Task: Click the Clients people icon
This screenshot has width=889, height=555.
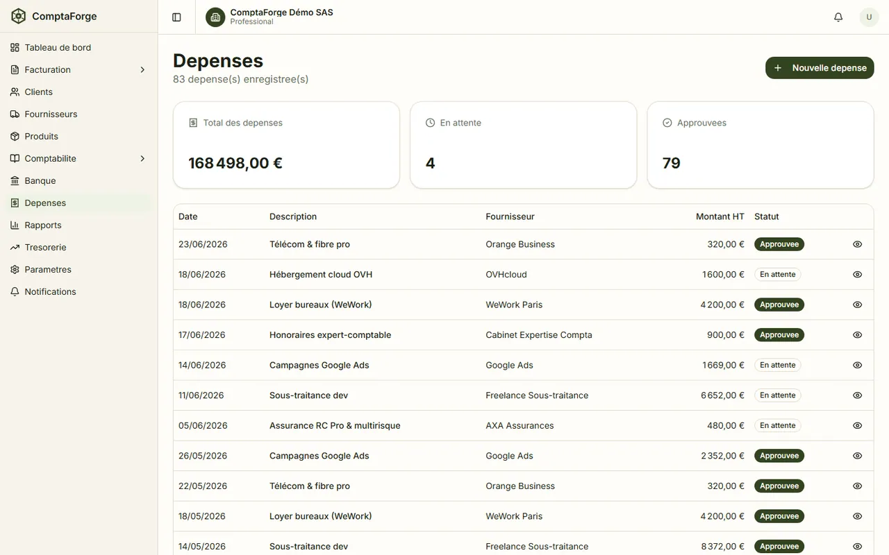Action: pos(15,92)
